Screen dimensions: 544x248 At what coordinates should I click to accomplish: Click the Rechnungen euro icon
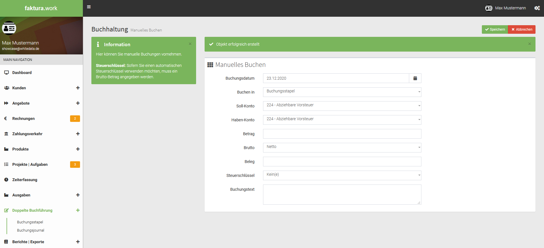tap(5, 118)
